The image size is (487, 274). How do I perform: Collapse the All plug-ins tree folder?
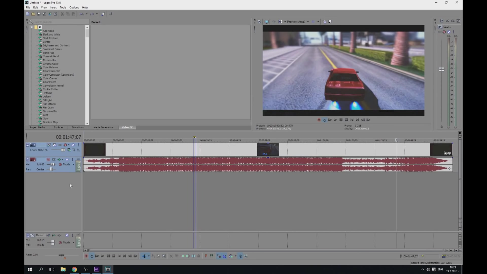pyautogui.click(x=32, y=27)
